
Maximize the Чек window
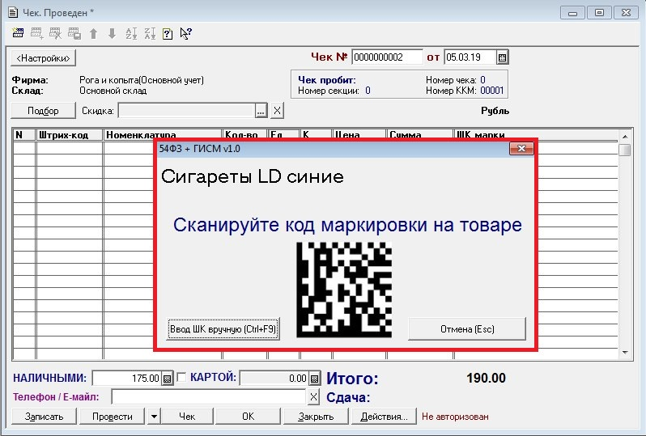tap(599, 12)
